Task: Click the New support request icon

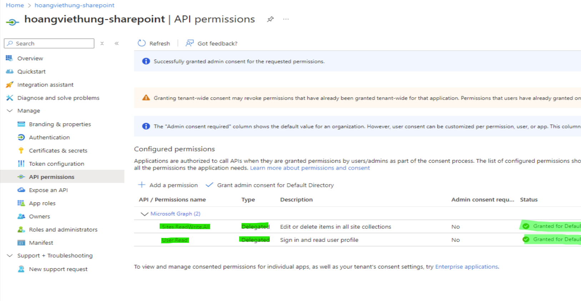Action: click(x=21, y=269)
